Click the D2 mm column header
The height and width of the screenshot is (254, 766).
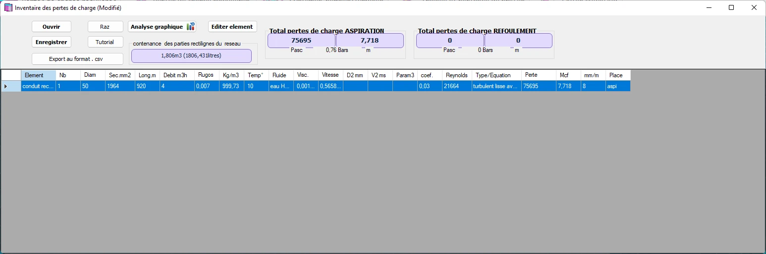pos(355,75)
